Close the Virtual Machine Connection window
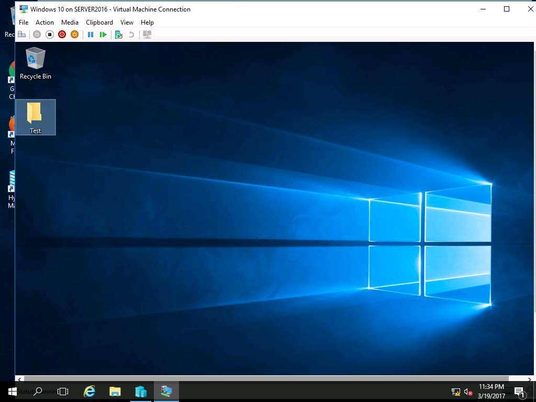This screenshot has height=402, width=536. click(x=530, y=9)
